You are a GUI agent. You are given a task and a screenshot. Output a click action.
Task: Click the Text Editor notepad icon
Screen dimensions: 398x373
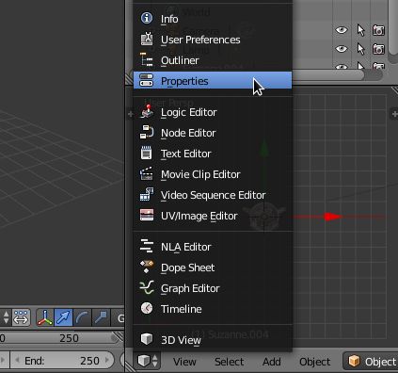click(x=147, y=153)
